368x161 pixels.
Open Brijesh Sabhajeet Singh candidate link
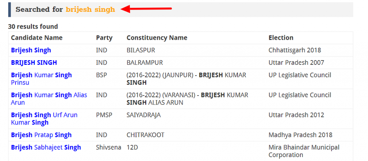tap(46, 147)
